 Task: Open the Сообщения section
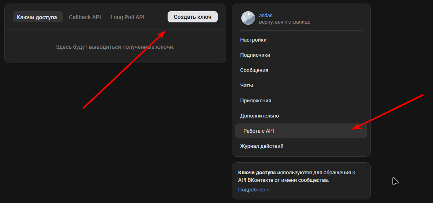pos(254,70)
